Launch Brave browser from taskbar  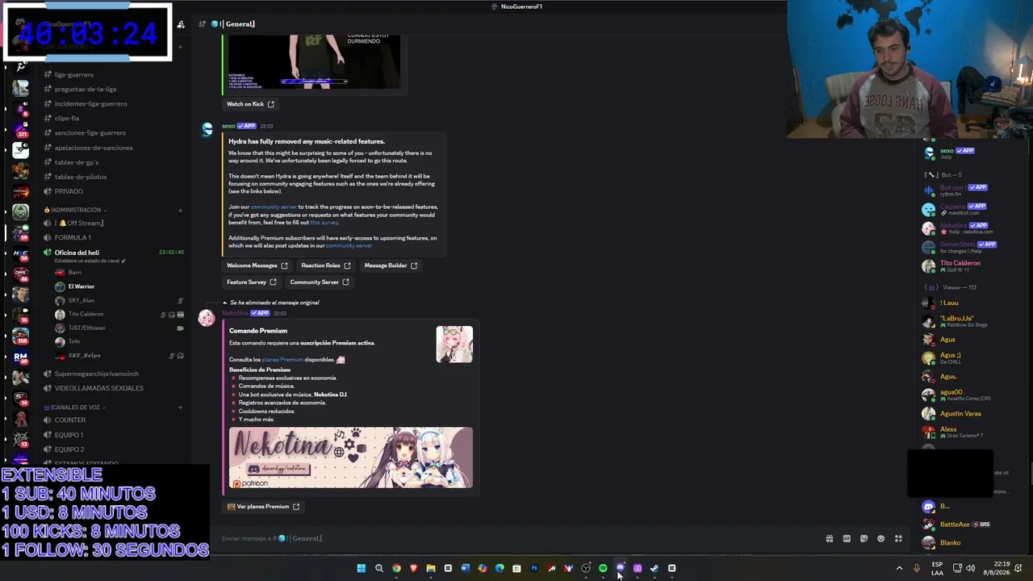click(x=413, y=568)
